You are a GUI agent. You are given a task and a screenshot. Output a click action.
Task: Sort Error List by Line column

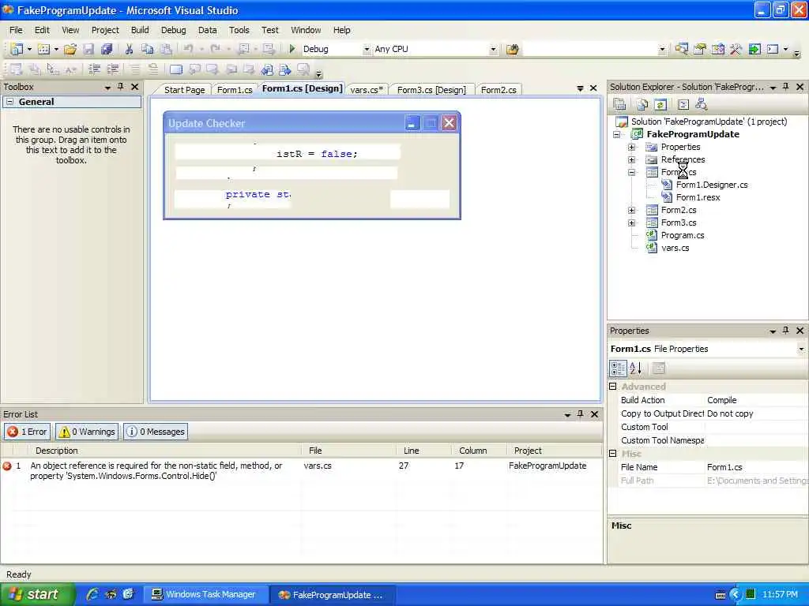click(x=423, y=451)
